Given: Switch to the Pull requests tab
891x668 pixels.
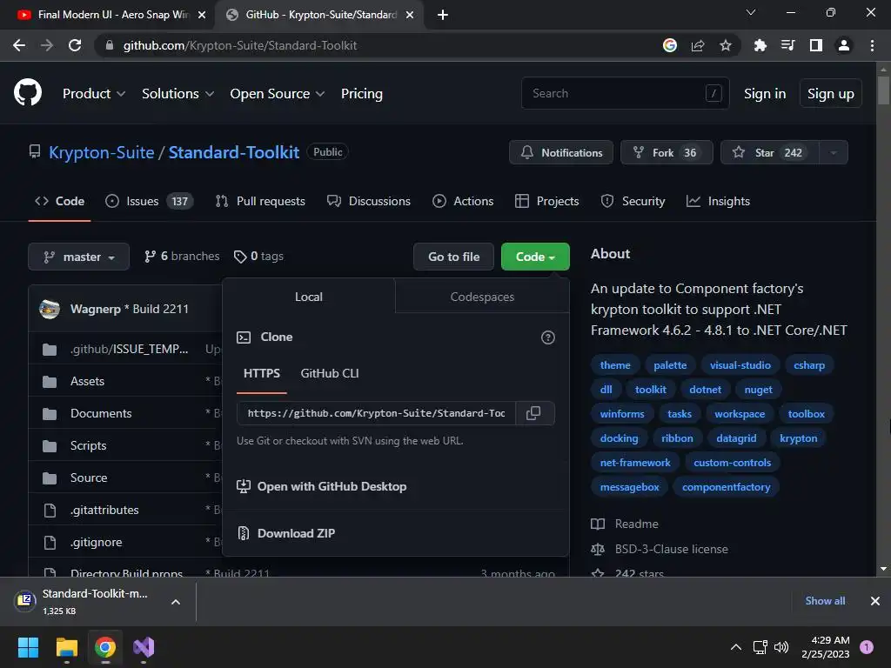Looking at the screenshot, I should pos(260,201).
